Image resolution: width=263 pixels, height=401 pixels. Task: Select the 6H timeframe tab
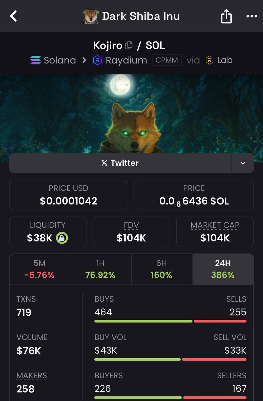[162, 269]
